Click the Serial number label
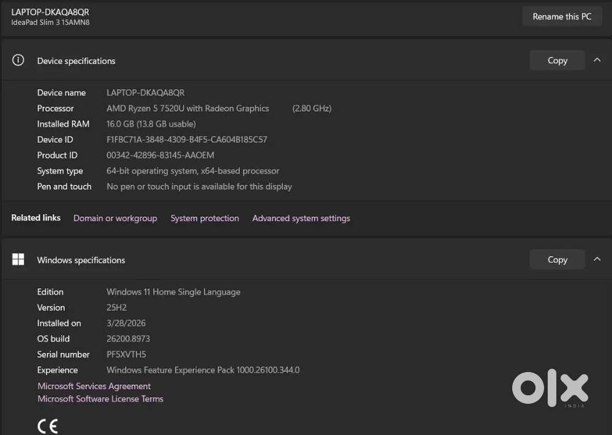Image resolution: width=612 pixels, height=435 pixels. (x=63, y=354)
